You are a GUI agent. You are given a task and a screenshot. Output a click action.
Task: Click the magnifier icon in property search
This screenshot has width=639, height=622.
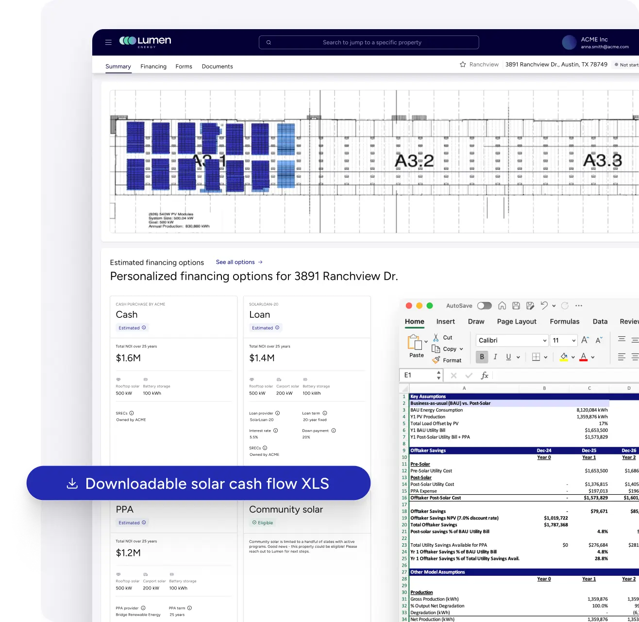pyautogui.click(x=269, y=42)
